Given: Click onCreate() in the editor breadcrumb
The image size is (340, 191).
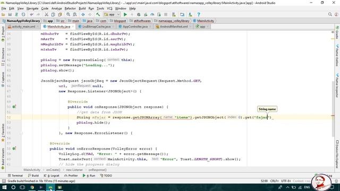Looking at the screenshot, I should (x=53, y=170).
